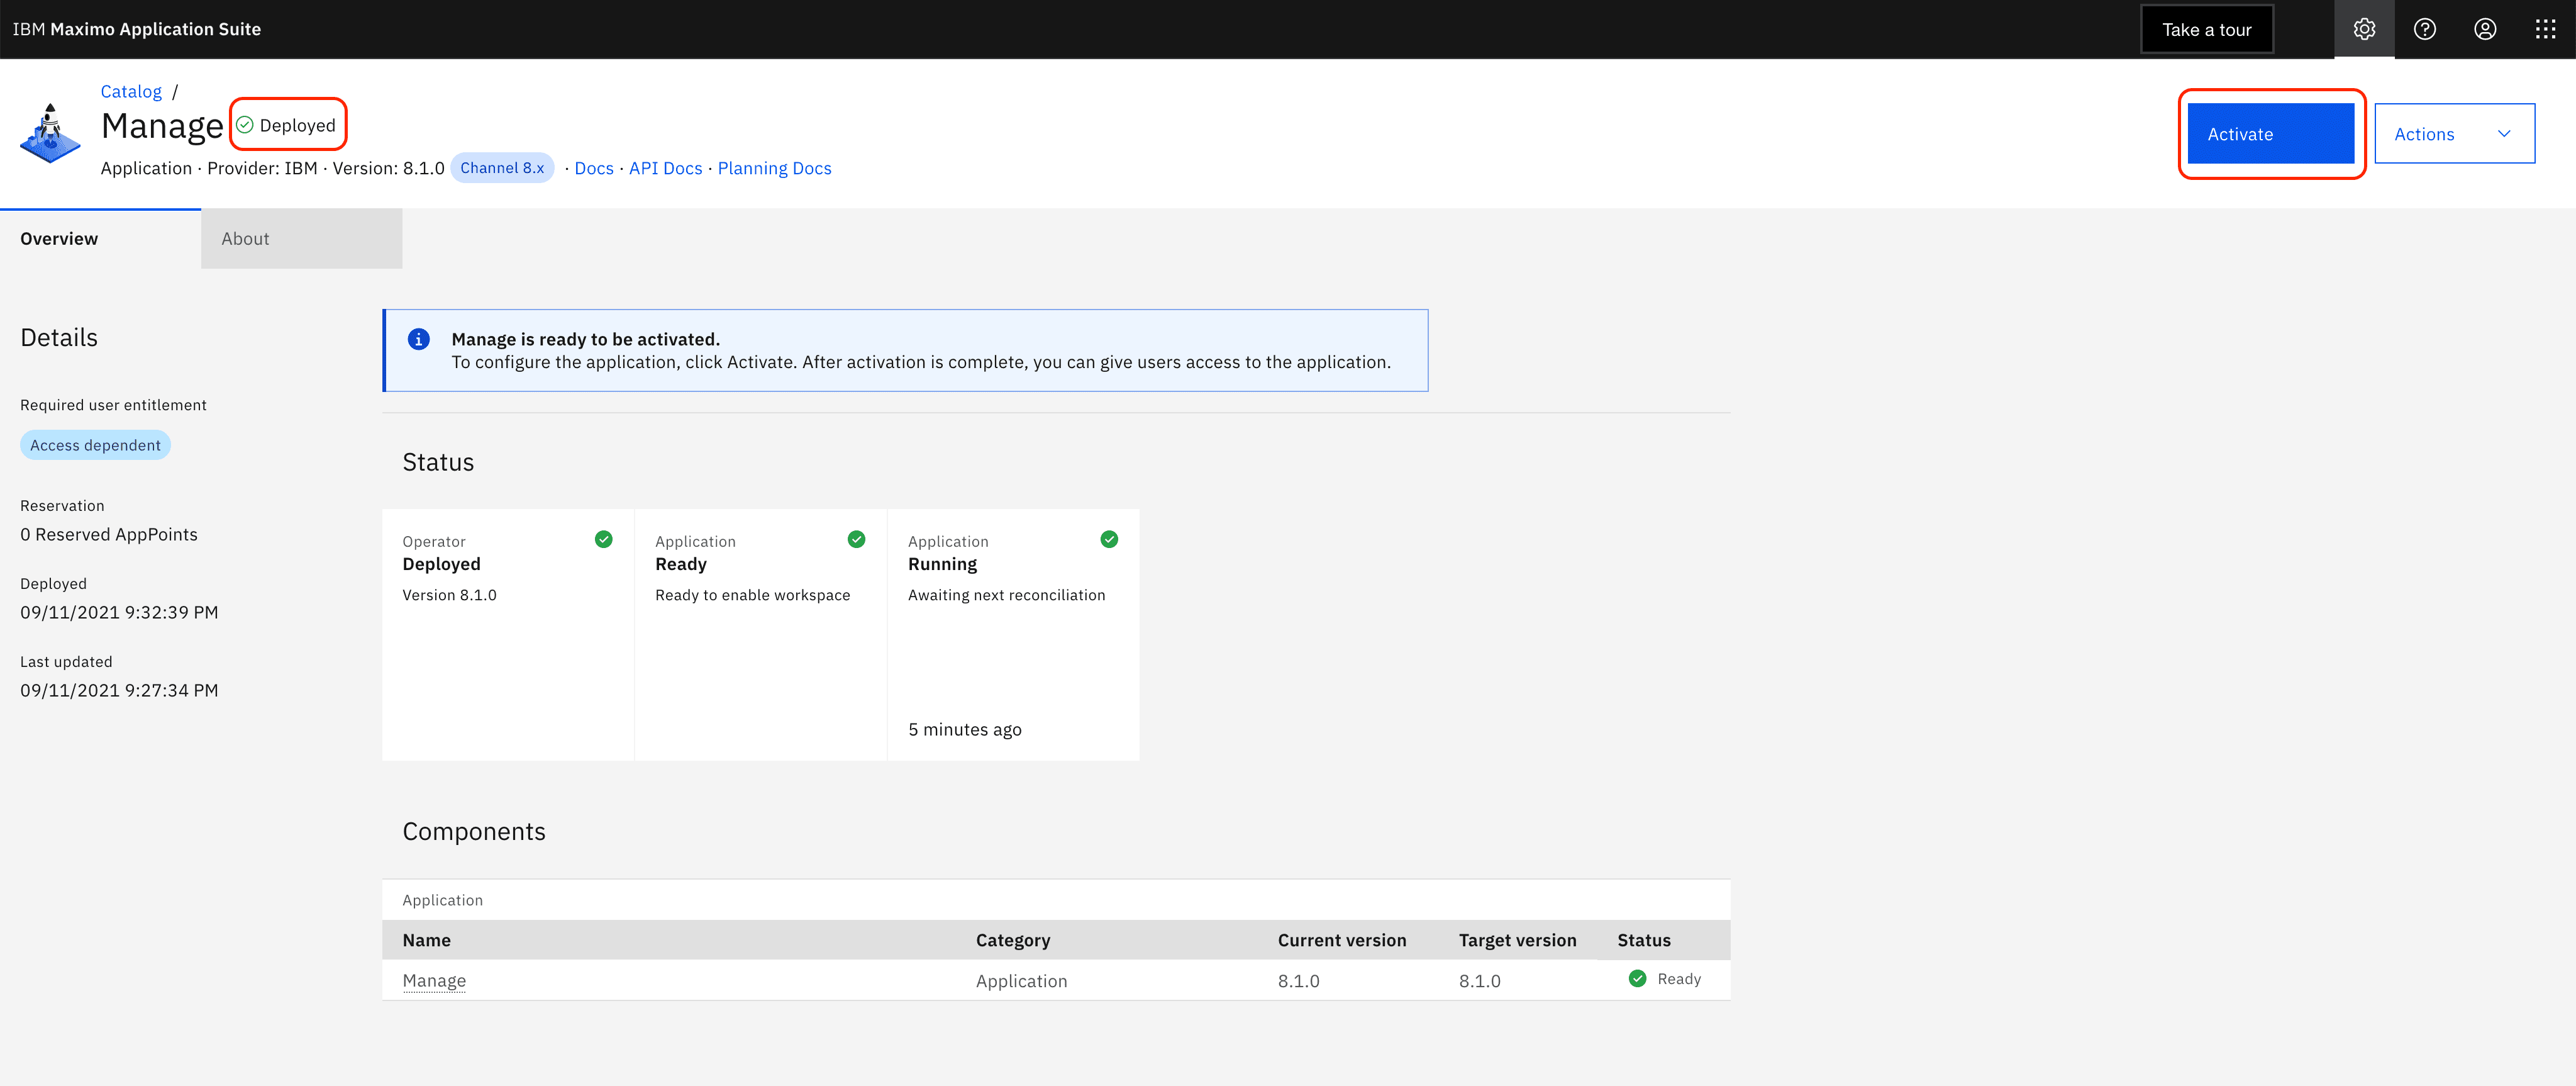The height and width of the screenshot is (1086, 2576).
Task: Click the Status column header
Action: pyautogui.click(x=1644, y=940)
